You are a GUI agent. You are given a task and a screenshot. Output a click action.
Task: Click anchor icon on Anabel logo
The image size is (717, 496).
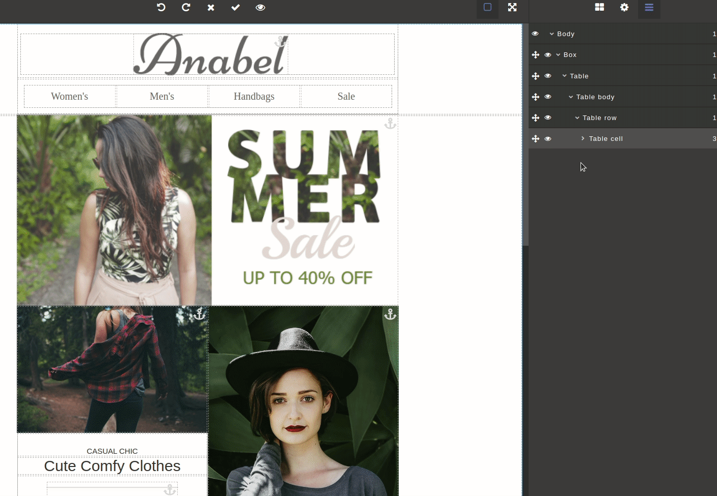coord(281,42)
